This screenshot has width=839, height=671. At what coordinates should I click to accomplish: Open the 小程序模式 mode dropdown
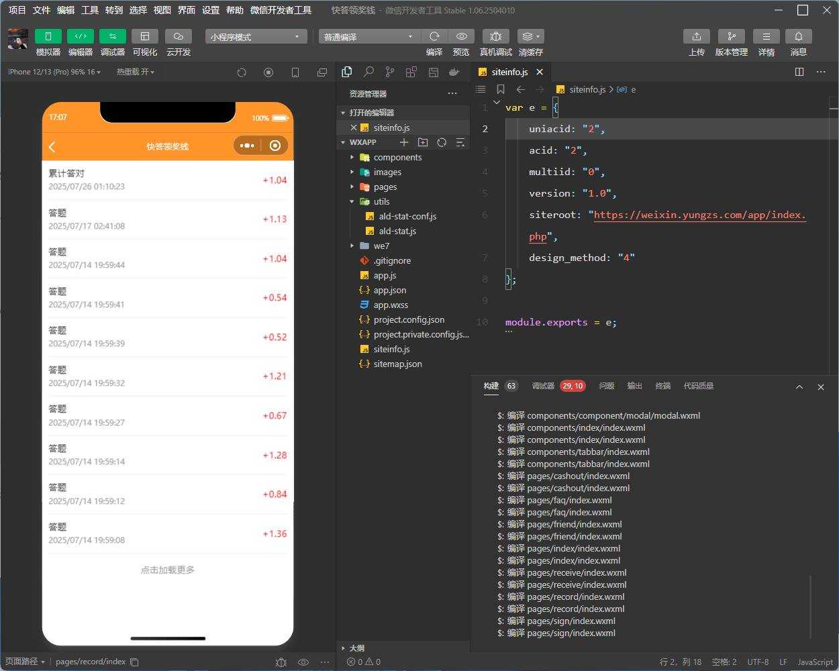click(x=256, y=37)
